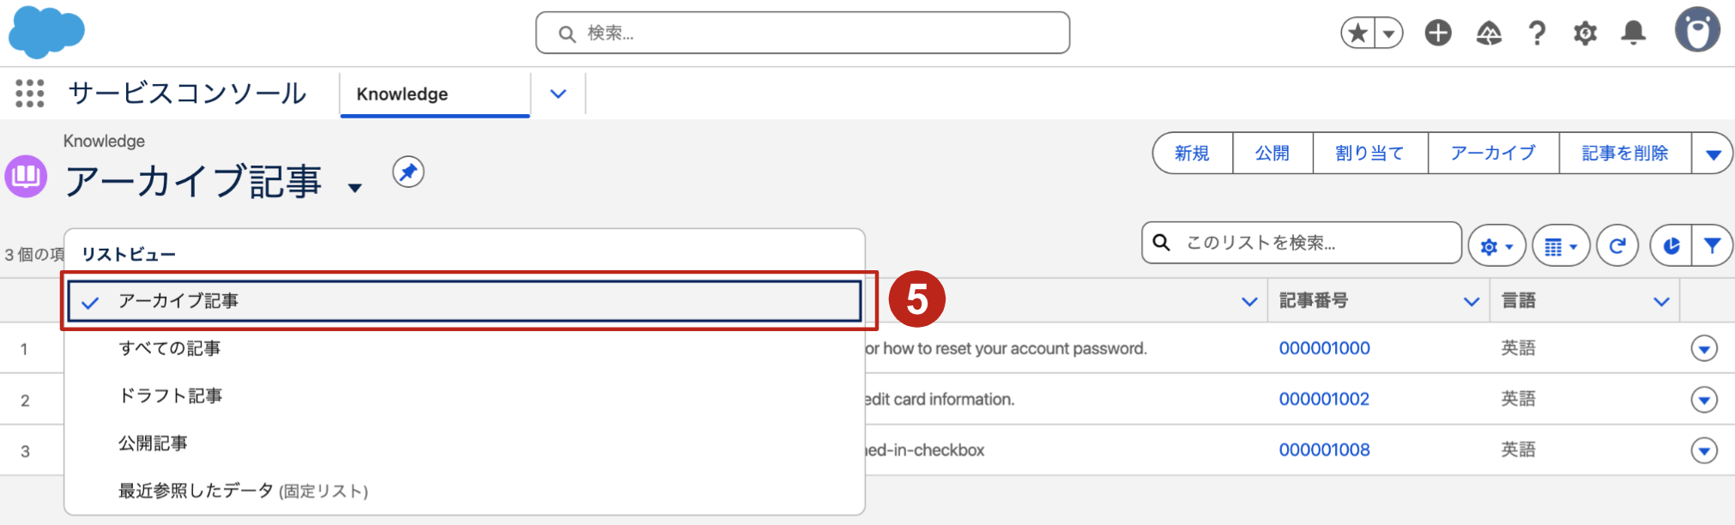Refresh the list with the reload icon
The height and width of the screenshot is (525, 1735).
click(x=1617, y=246)
